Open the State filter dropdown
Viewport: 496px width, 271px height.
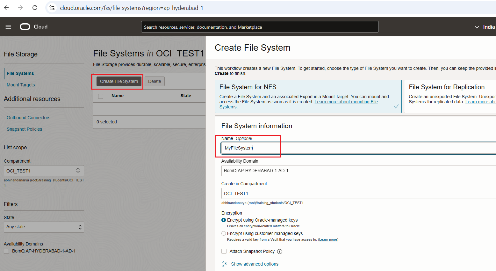click(x=44, y=227)
